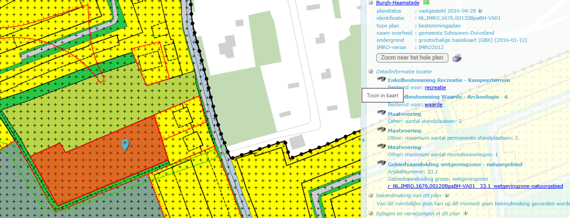This screenshot has height=218, width=570.
Task: Collapse the Burgh-Haamstede plan section
Action: pyautogui.click(x=371, y=3)
